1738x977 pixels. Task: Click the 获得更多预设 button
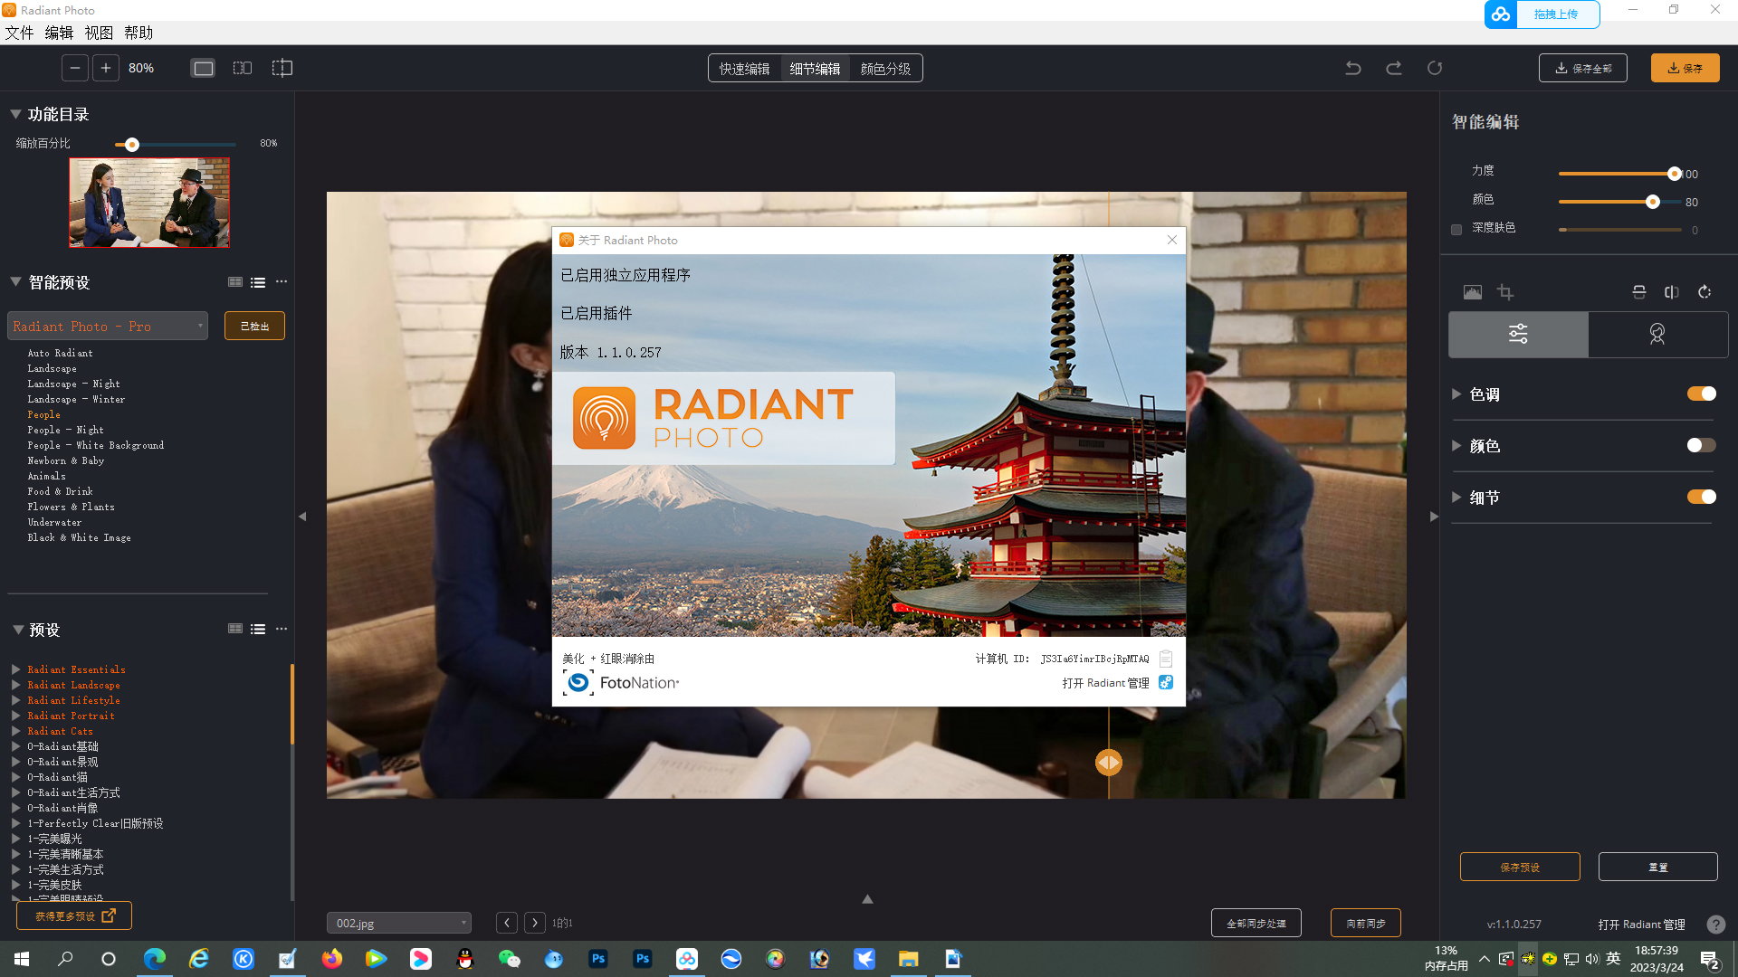pos(74,915)
